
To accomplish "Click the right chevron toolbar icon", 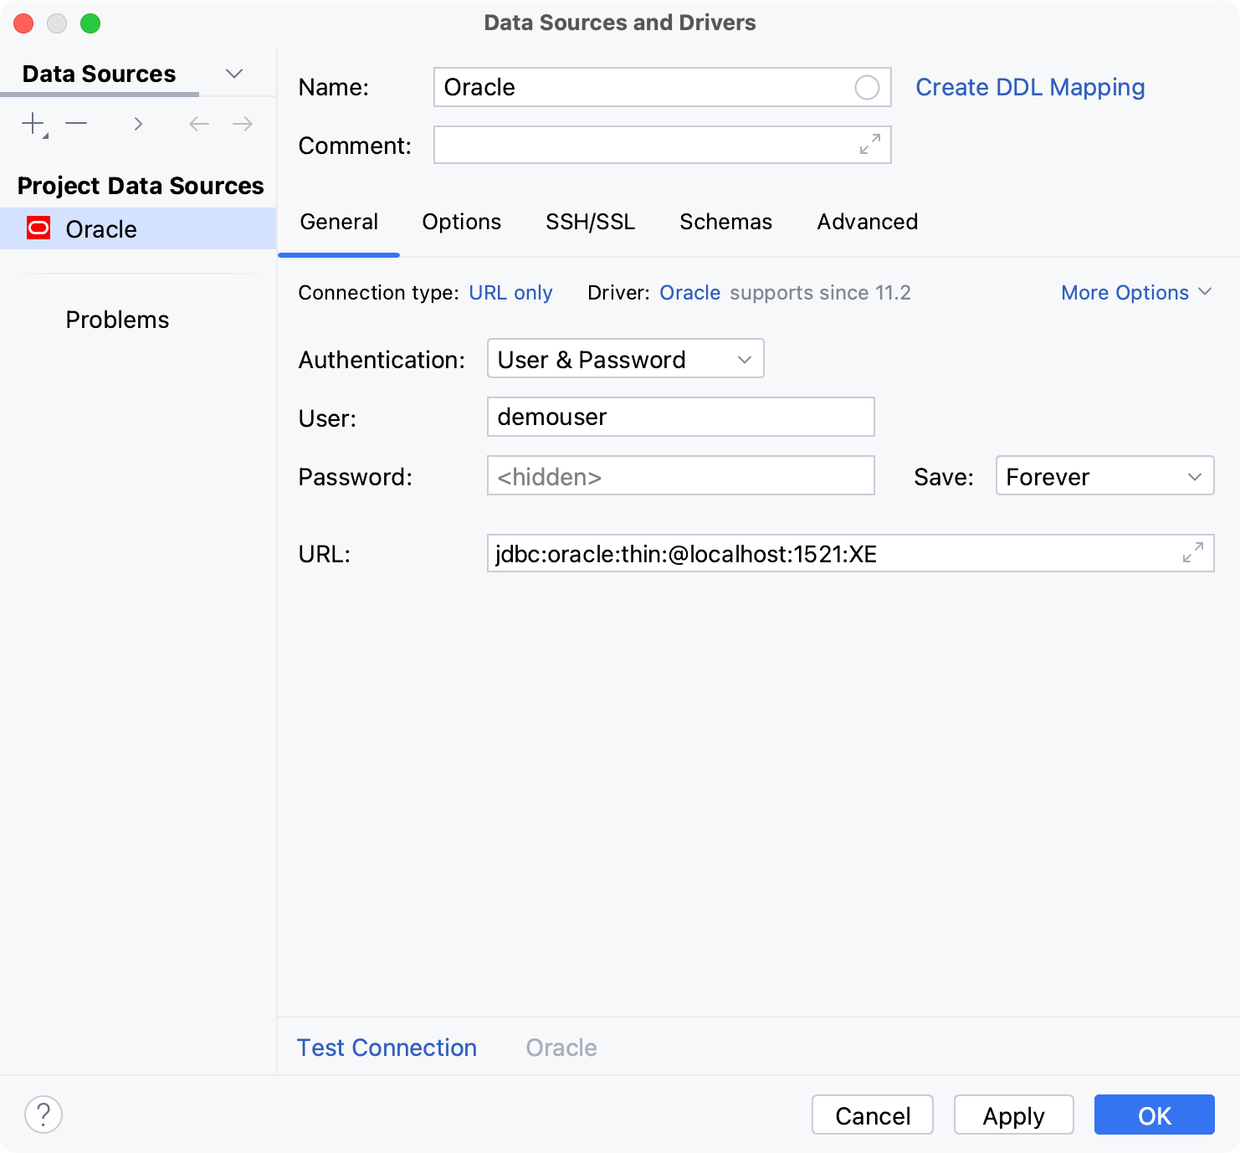I will (138, 123).
